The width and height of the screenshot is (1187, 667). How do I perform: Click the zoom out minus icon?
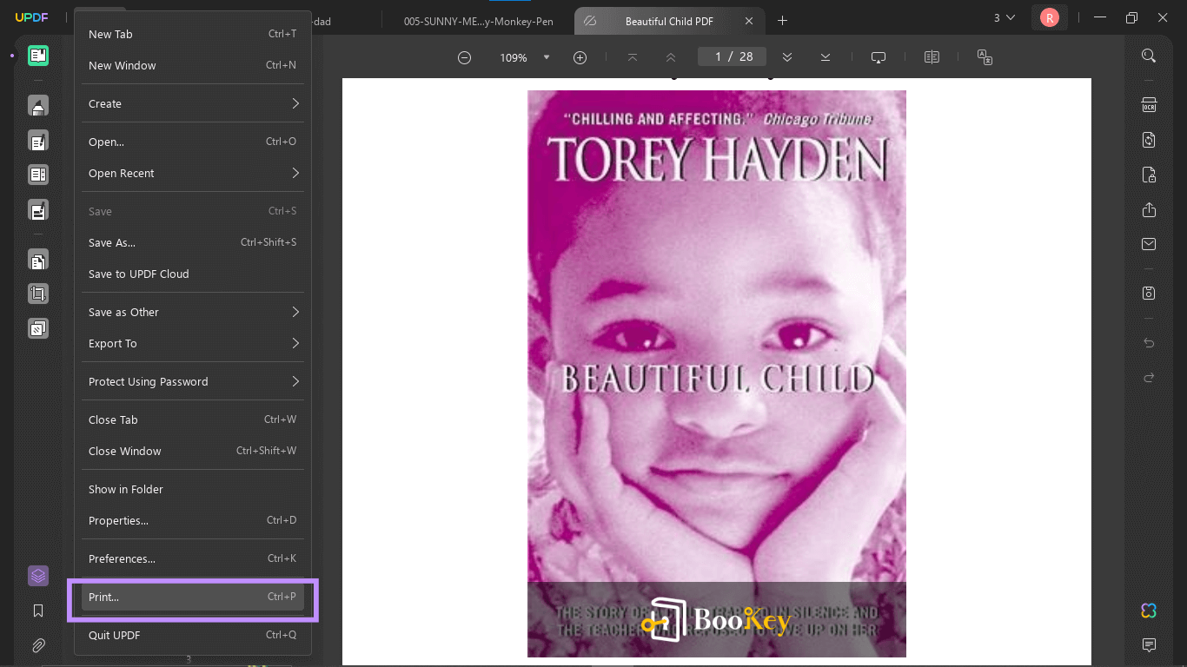pos(465,57)
